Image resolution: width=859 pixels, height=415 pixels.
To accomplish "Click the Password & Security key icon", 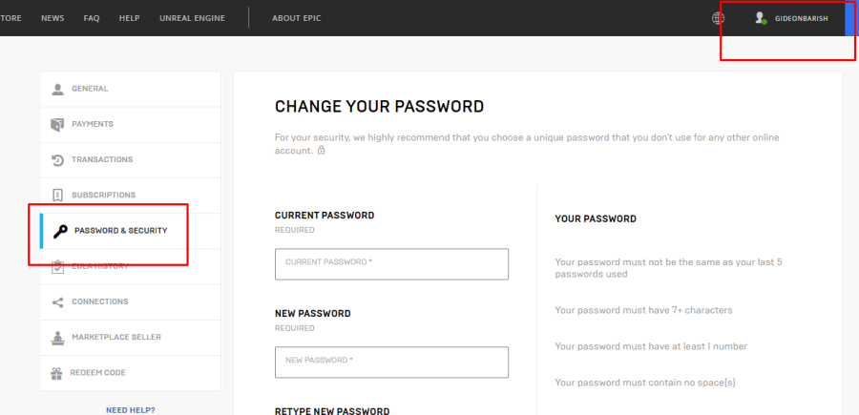I will pyautogui.click(x=60, y=231).
